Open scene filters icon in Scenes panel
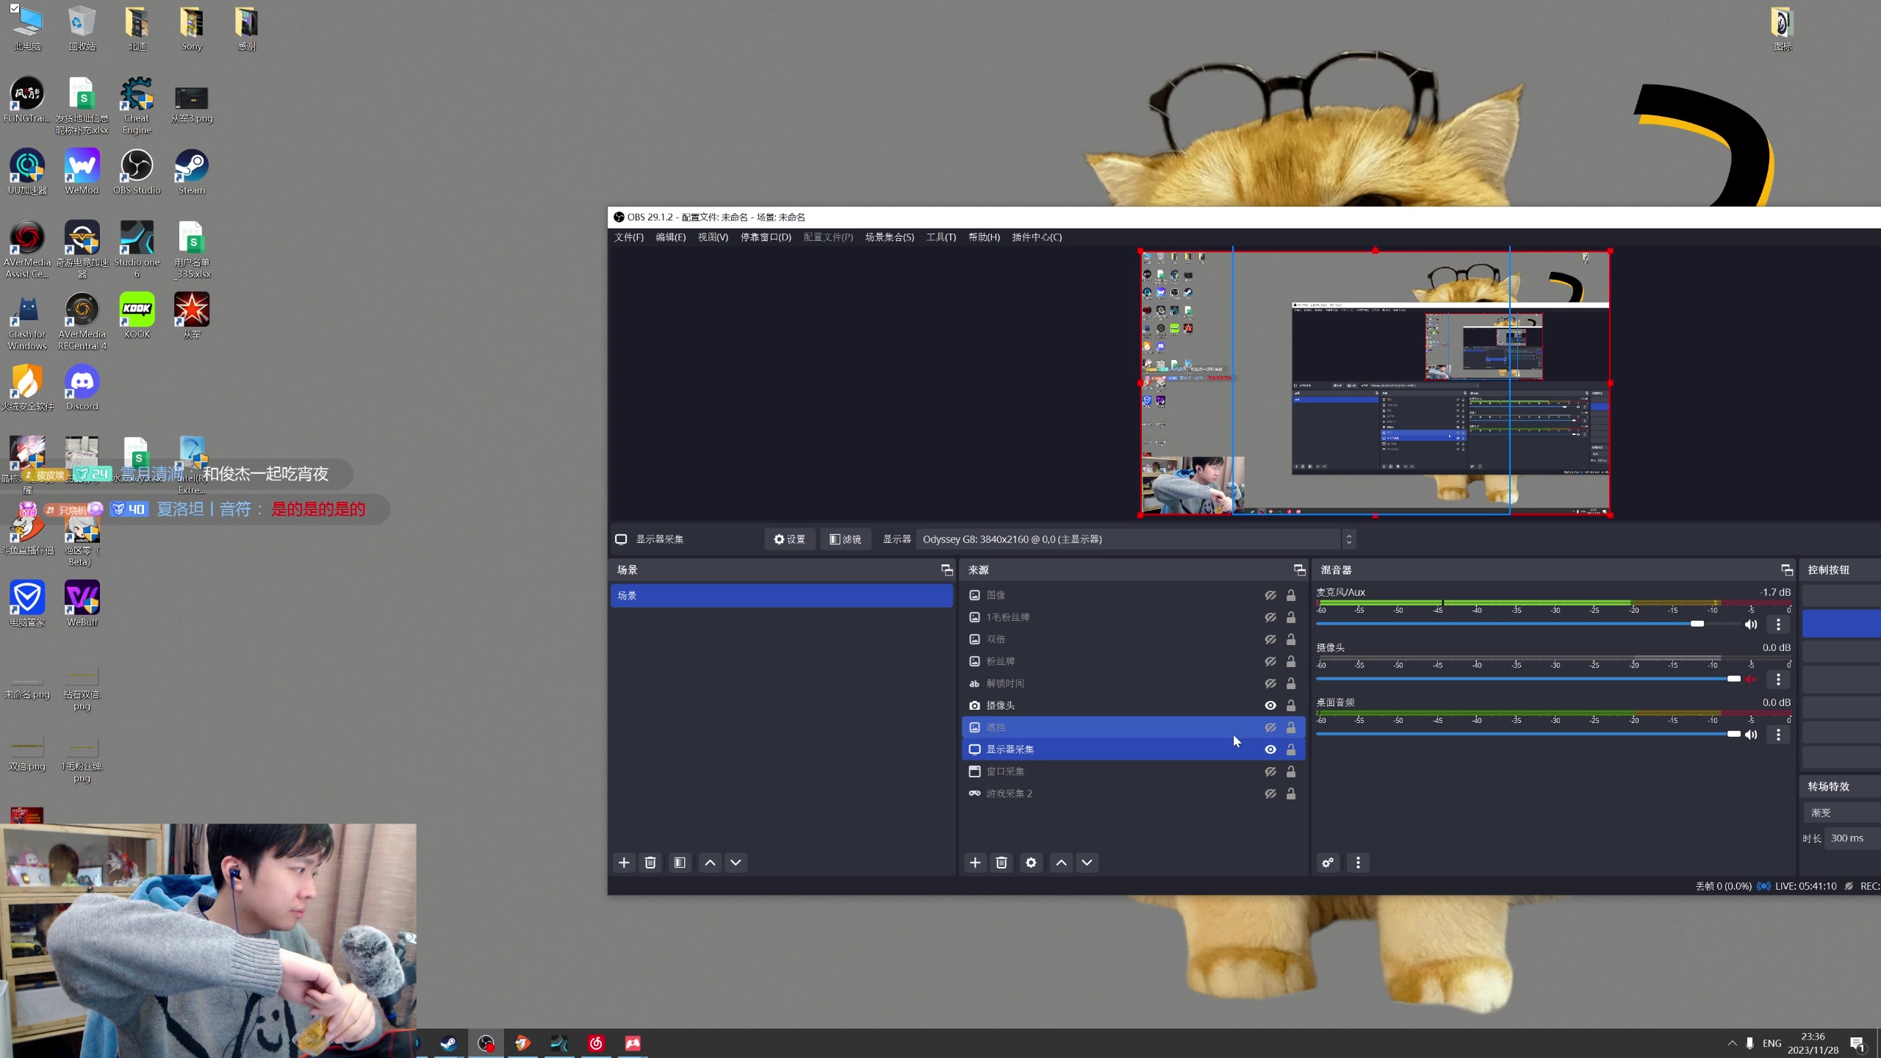1881x1058 pixels. [x=680, y=863]
